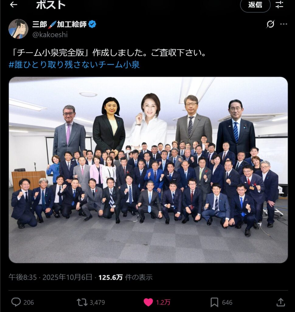
Task: Click the 3,479 repost count
Action: point(97,303)
